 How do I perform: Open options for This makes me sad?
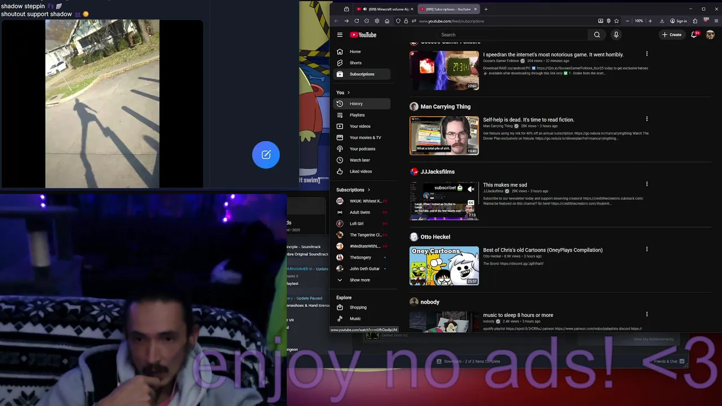(x=647, y=184)
